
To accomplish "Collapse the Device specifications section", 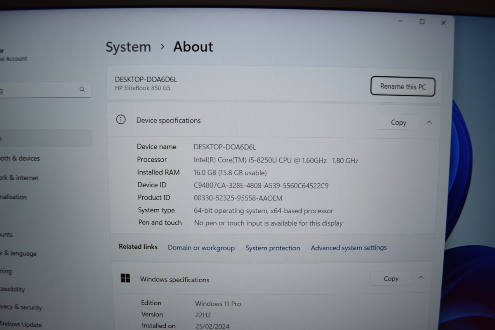I will coord(429,122).
